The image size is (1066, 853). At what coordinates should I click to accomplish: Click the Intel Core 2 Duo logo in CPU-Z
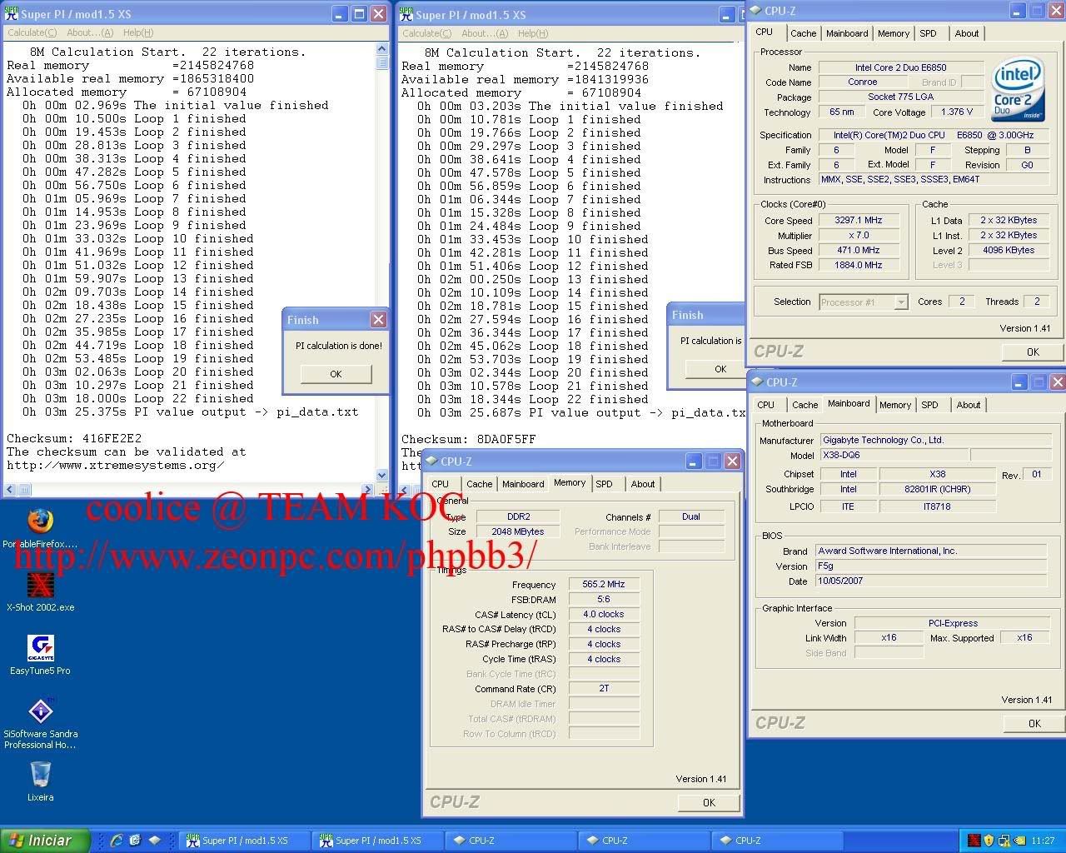[1018, 91]
